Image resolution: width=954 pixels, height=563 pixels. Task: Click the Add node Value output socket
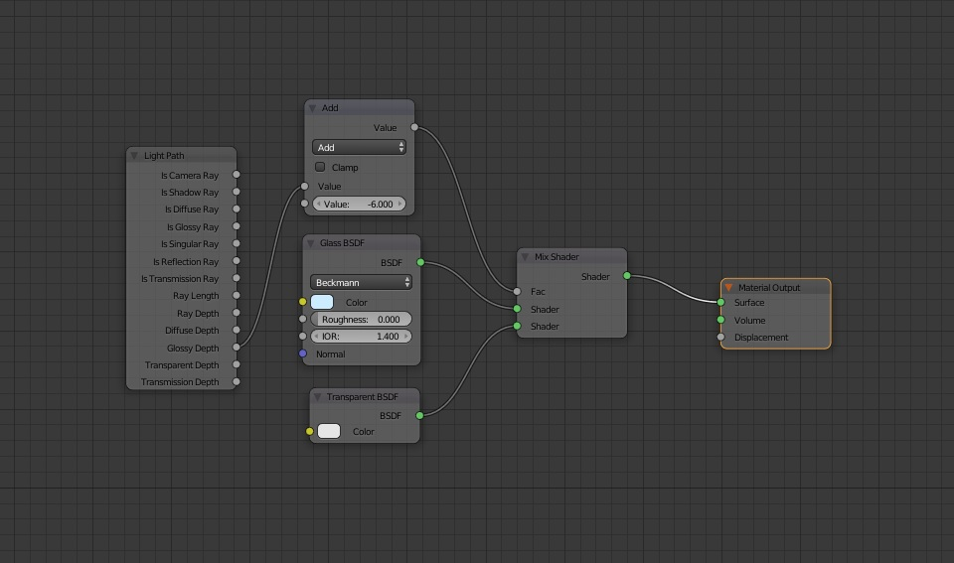tap(414, 127)
